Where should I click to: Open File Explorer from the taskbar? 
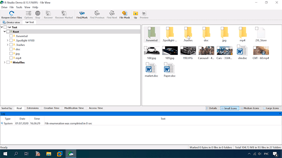[49, 154]
